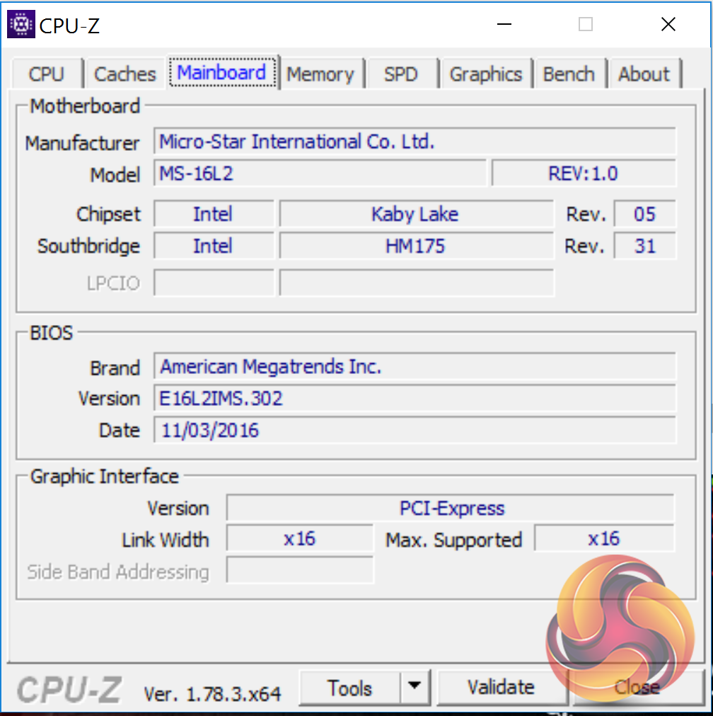Minimize the CPU-Z window

point(504,24)
